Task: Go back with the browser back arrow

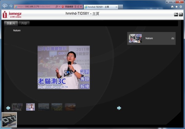Action: coord(5,6)
